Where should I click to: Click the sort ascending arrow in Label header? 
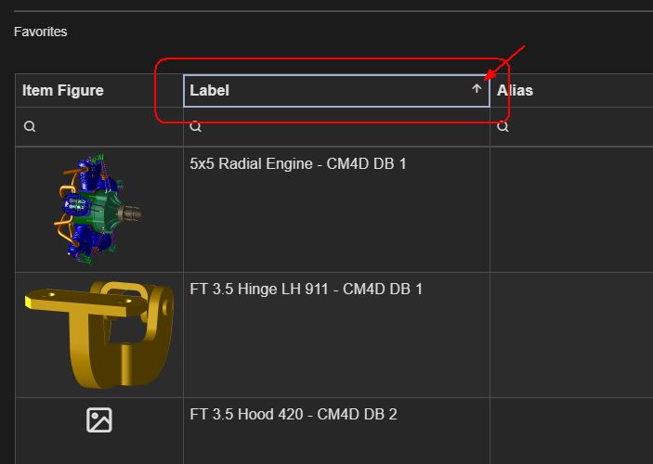click(477, 90)
